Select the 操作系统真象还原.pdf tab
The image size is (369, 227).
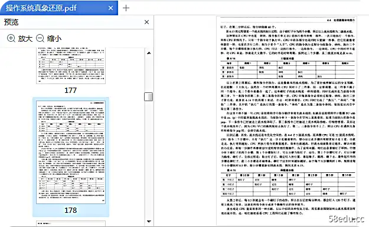[x=59, y=8]
